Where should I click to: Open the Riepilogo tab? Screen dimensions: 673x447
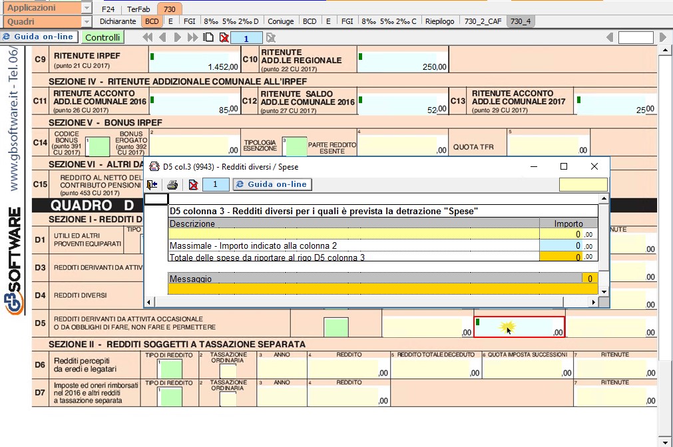coord(439,21)
